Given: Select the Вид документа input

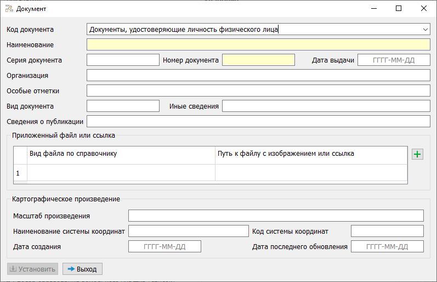Looking at the screenshot, I should point(123,106).
